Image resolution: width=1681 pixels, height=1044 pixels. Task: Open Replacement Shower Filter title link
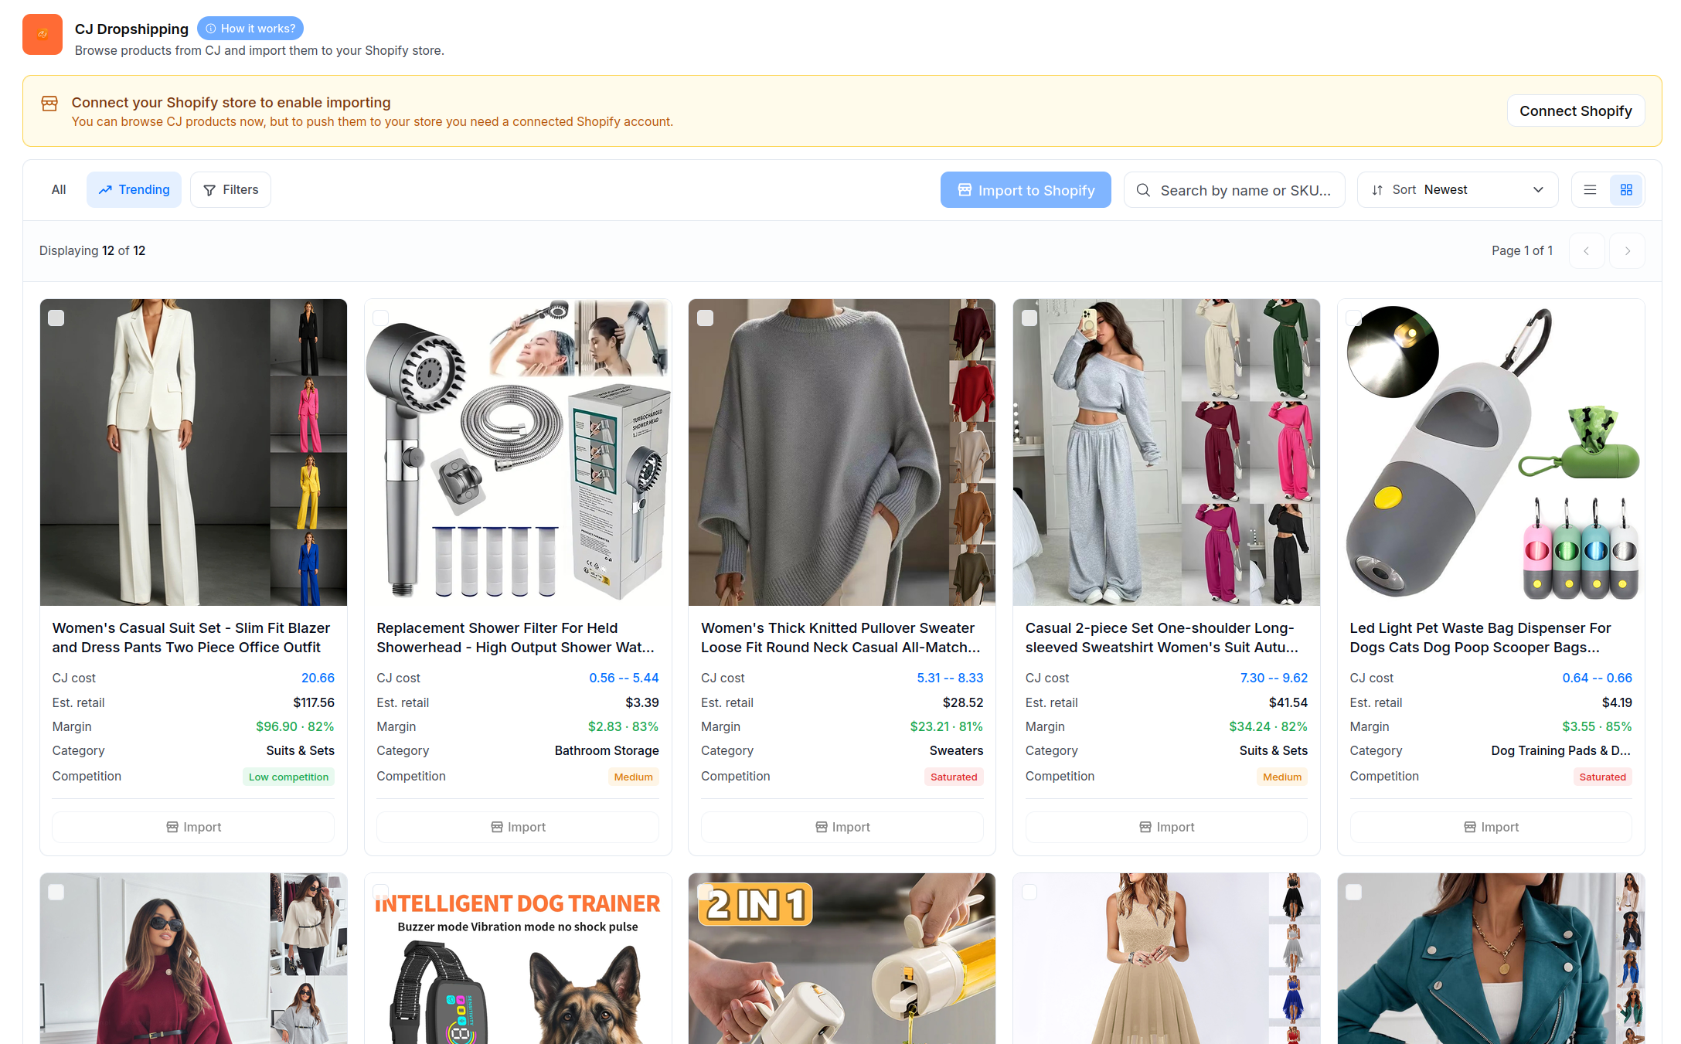coord(516,638)
